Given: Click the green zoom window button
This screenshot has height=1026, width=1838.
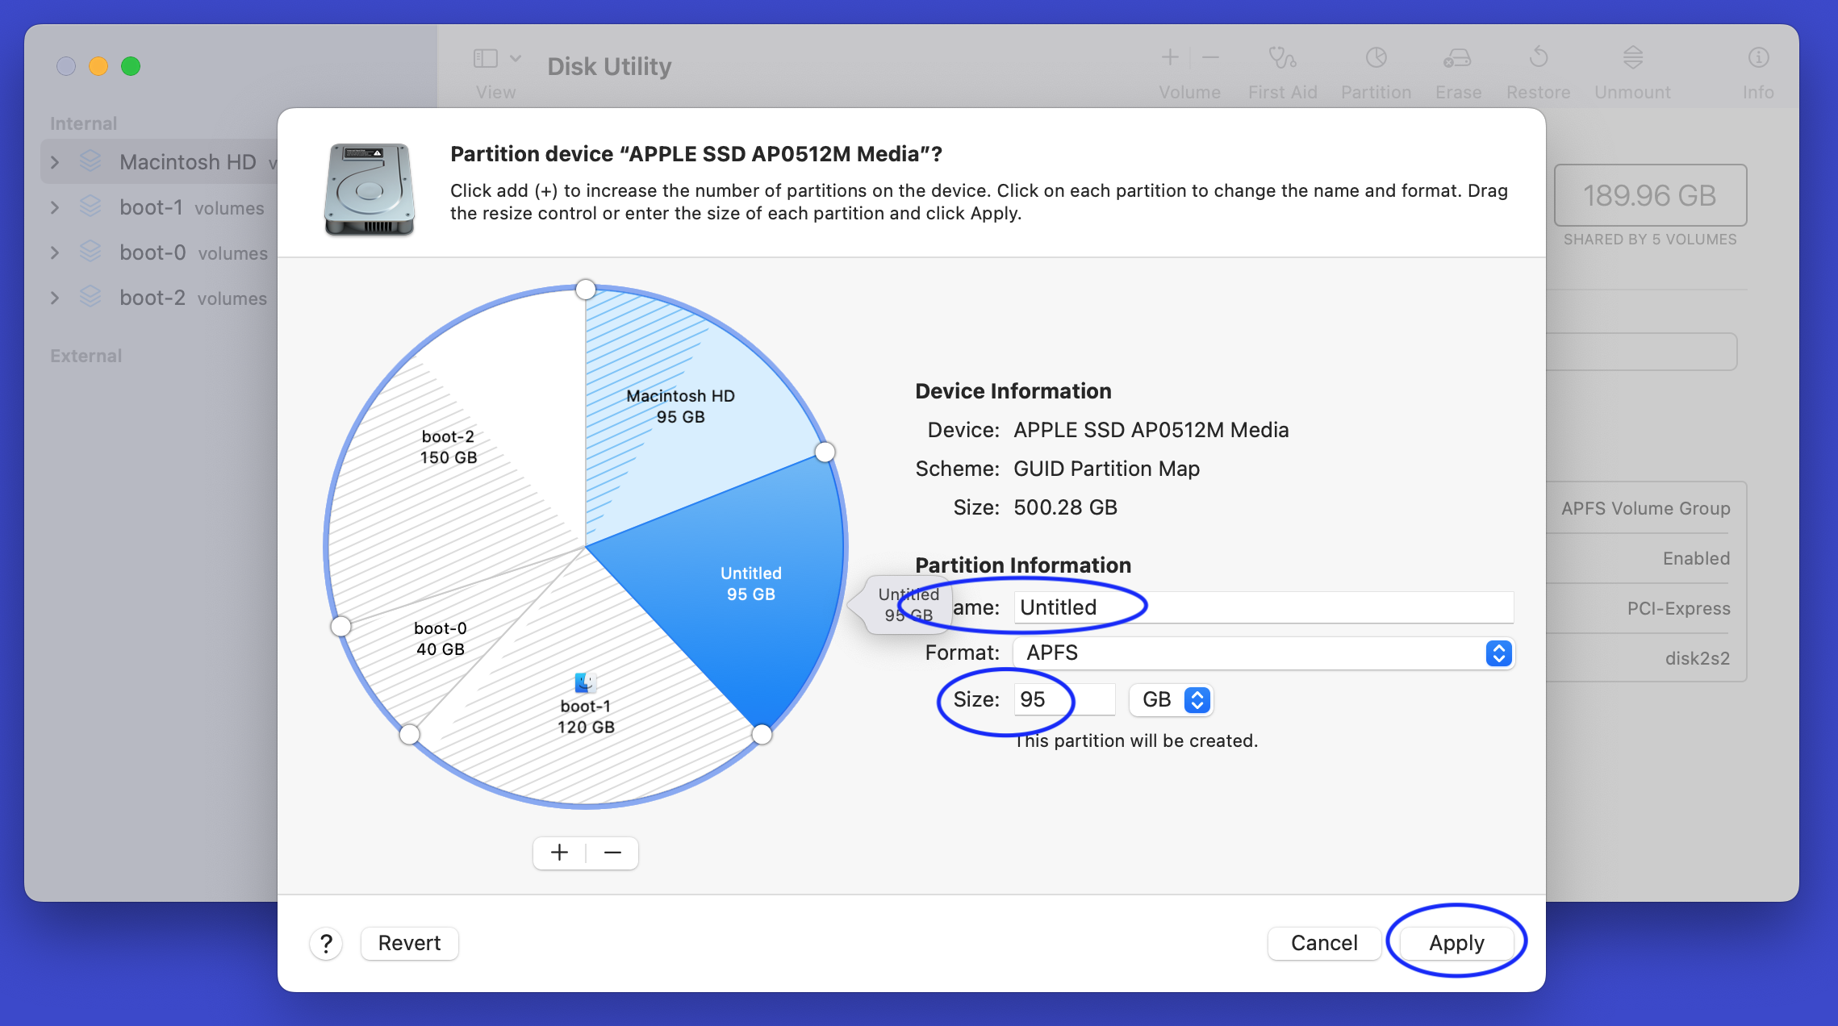Looking at the screenshot, I should point(131,66).
